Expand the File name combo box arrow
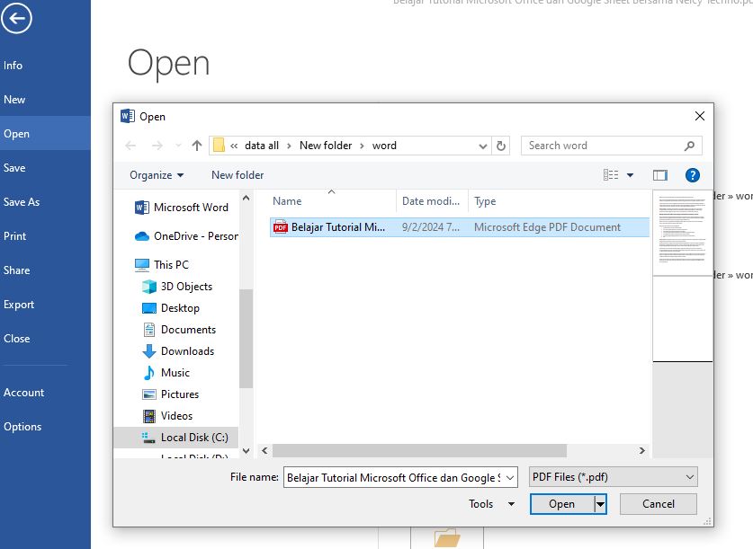This screenshot has height=549, width=753. pyautogui.click(x=510, y=477)
